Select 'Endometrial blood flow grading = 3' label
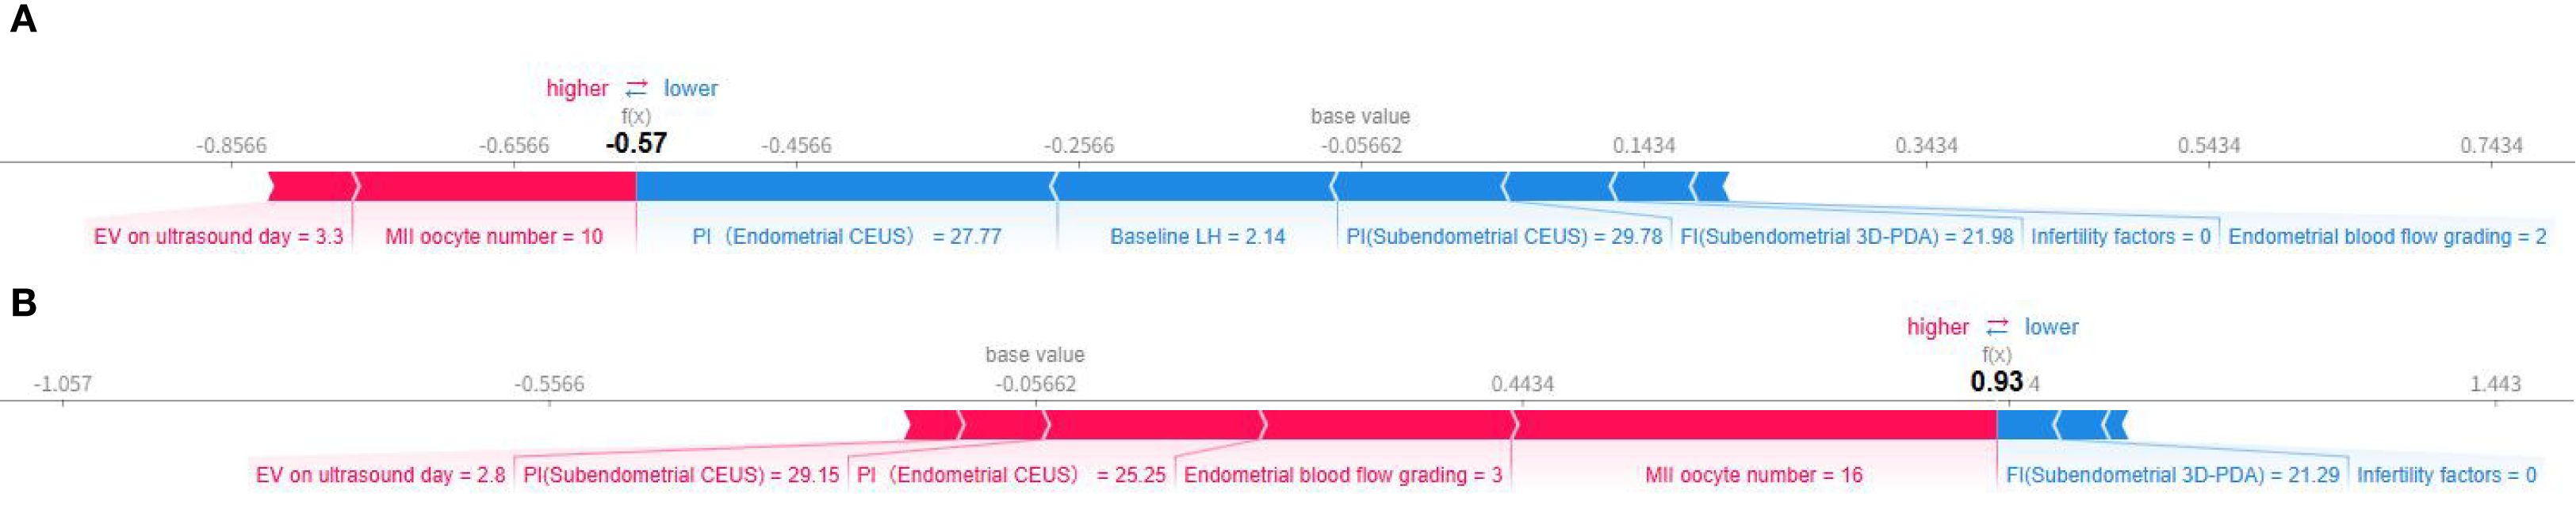This screenshot has width=2576, height=517. pos(1343,475)
